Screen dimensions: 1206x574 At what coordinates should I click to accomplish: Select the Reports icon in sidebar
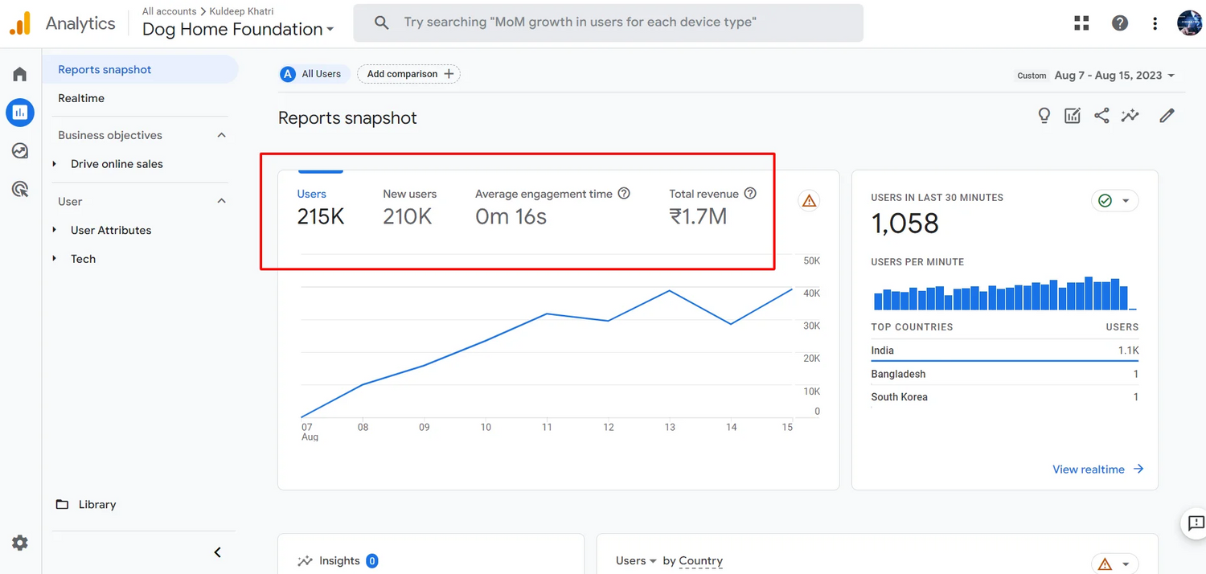coord(20,113)
